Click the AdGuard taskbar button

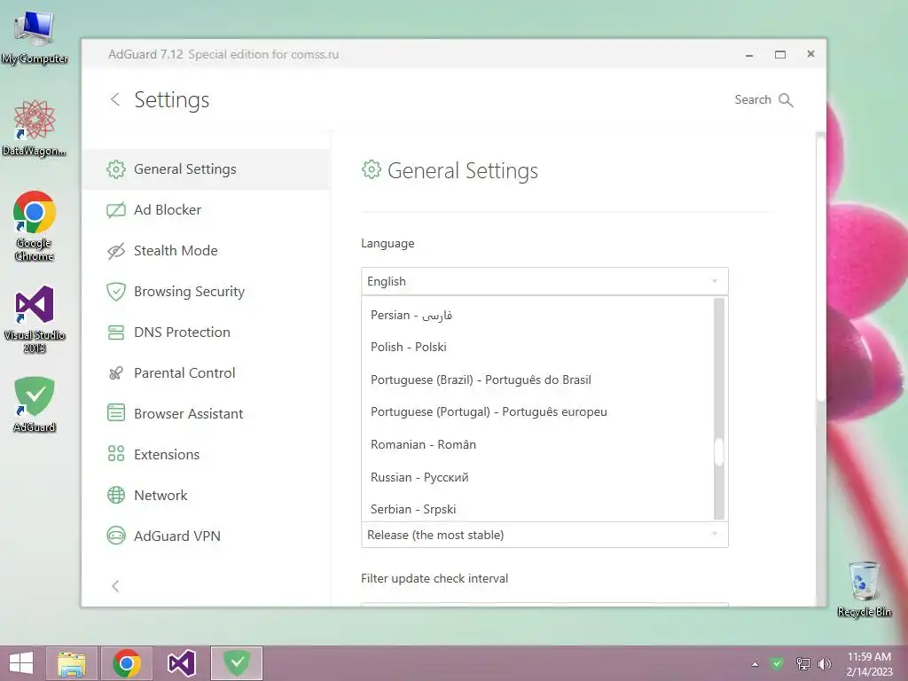[236, 663]
